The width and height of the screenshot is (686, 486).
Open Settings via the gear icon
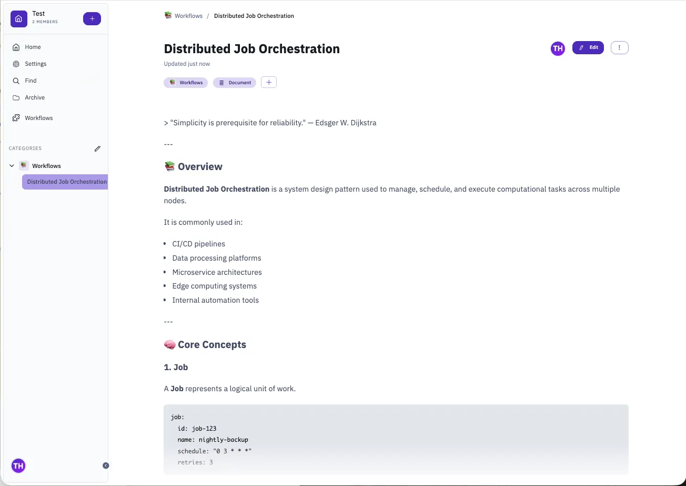(x=17, y=64)
